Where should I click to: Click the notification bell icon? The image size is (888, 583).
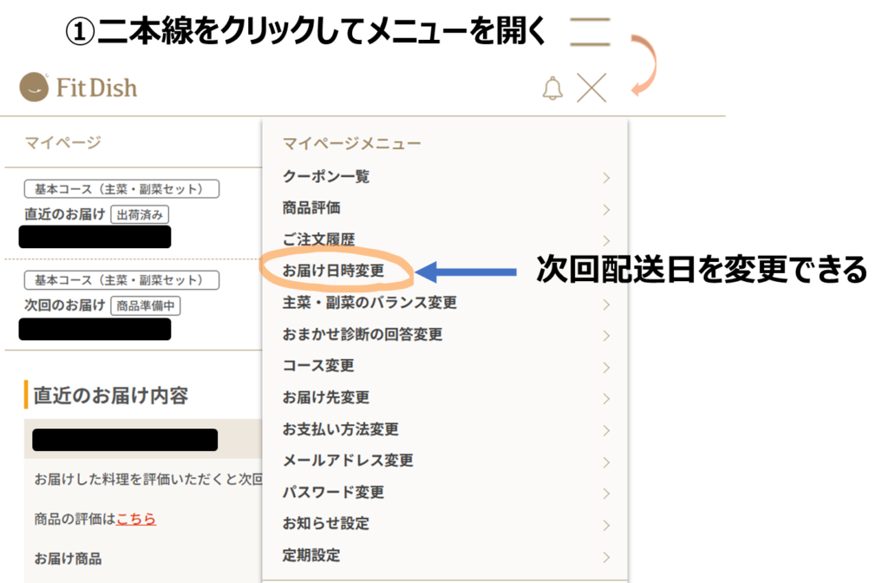[552, 88]
